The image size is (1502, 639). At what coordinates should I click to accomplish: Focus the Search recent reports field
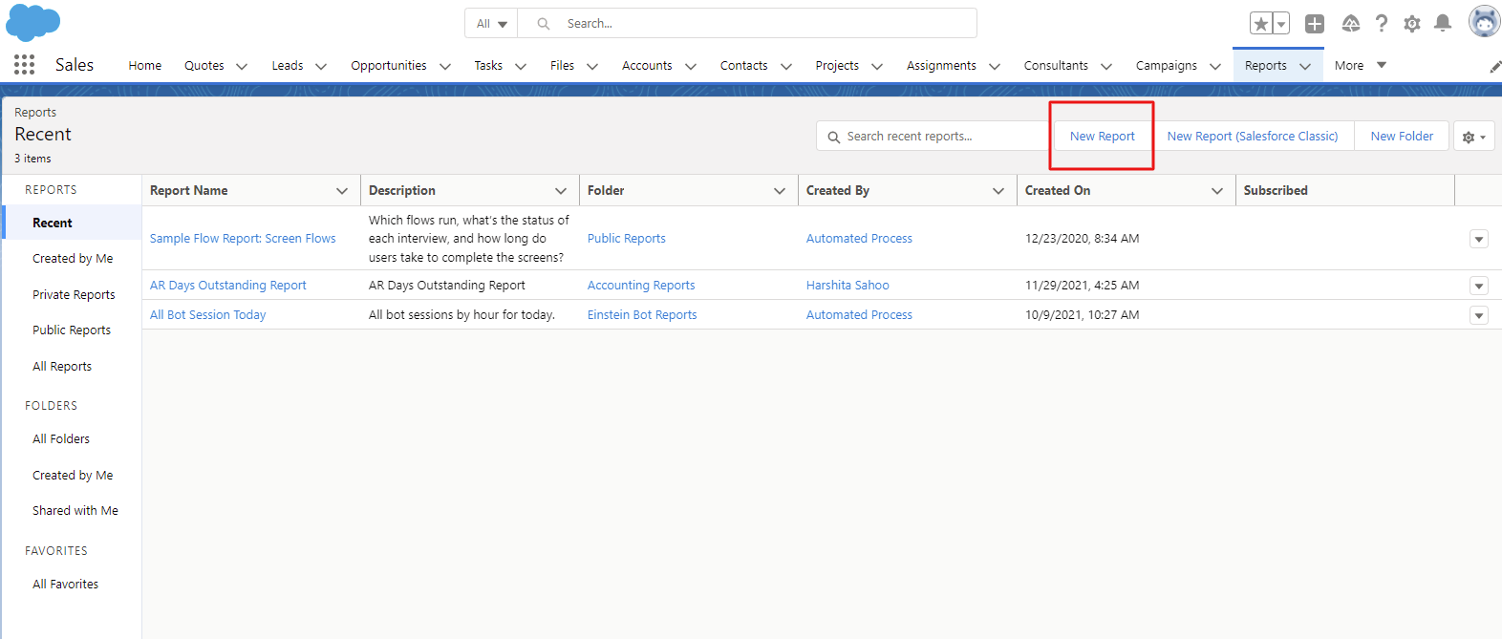click(x=933, y=137)
